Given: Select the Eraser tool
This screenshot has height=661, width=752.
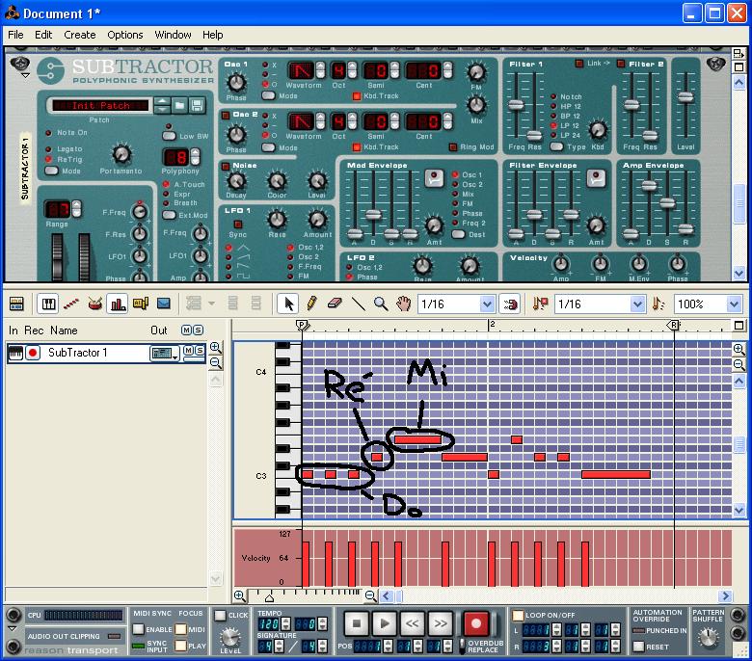Looking at the screenshot, I should 335,304.
